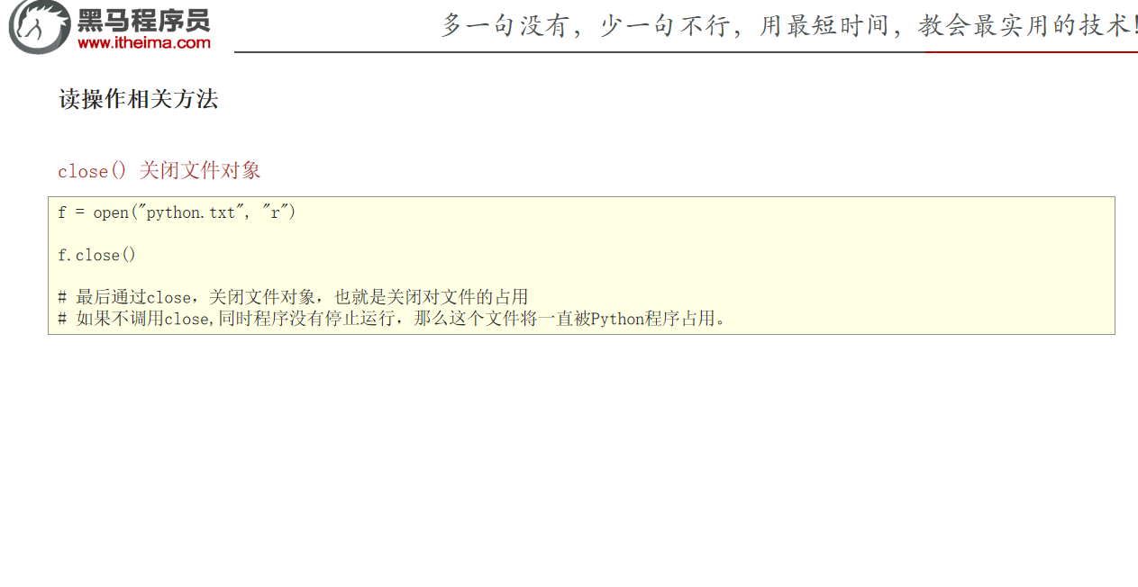The image size is (1138, 587).
Task: Click the comment starting with 如果不调用close
Action: [392, 318]
